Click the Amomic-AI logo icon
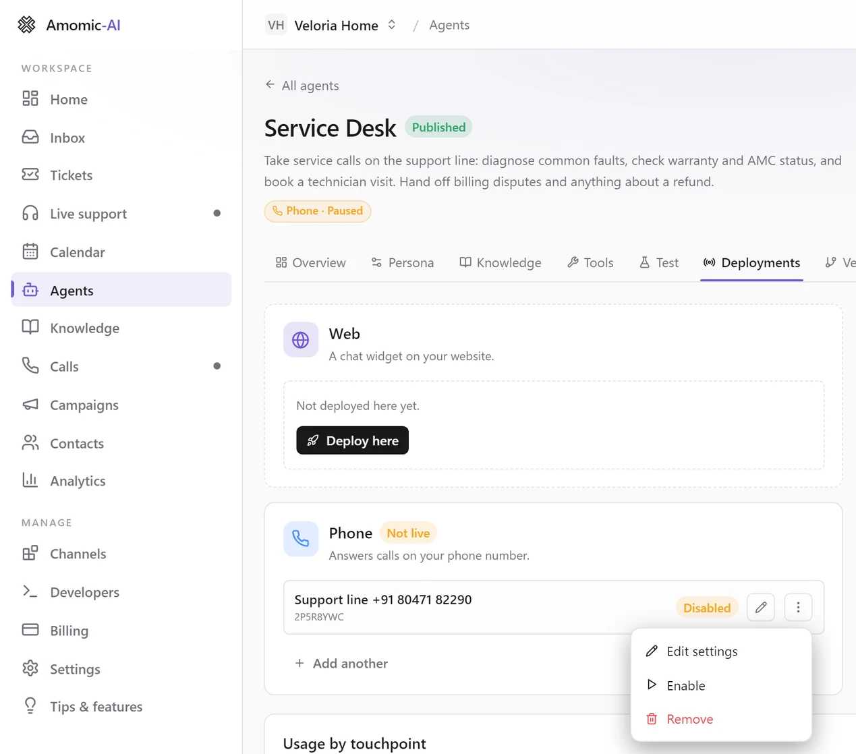Viewport: 856px width, 754px height. click(x=26, y=25)
